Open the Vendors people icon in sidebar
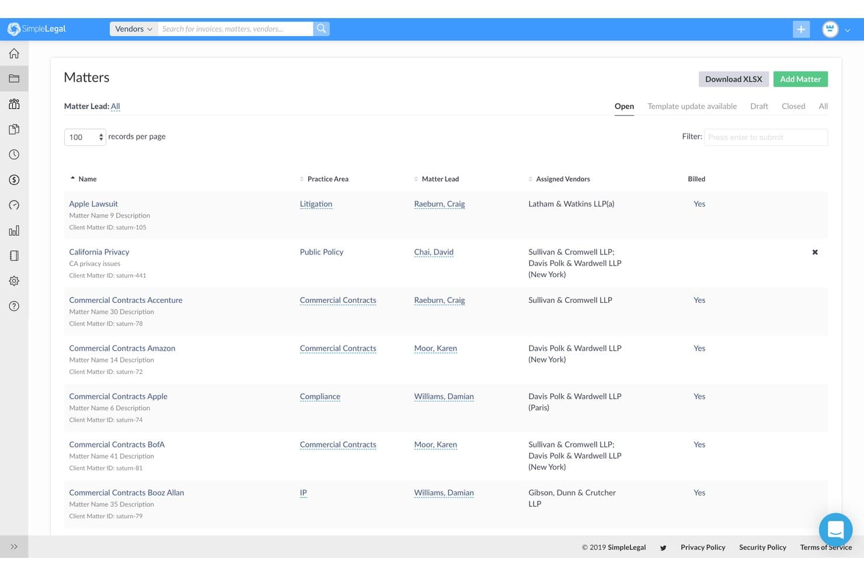The height and width of the screenshot is (576, 864). [x=14, y=104]
